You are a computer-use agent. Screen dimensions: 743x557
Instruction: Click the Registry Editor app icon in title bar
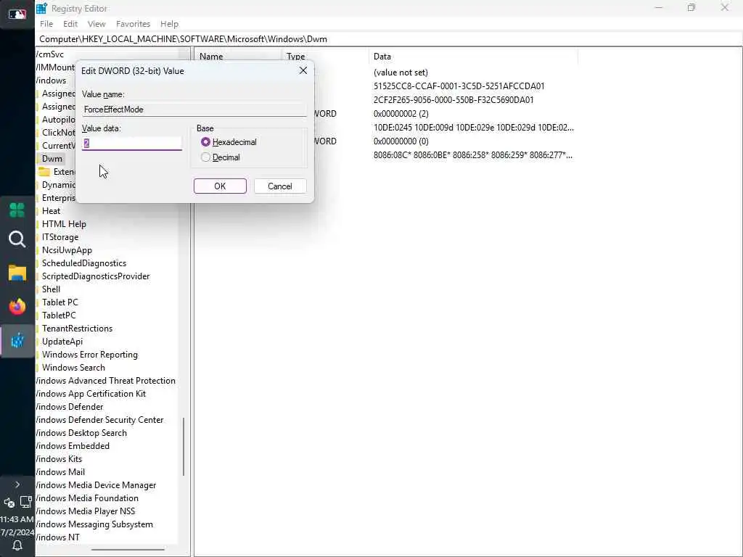41,8
